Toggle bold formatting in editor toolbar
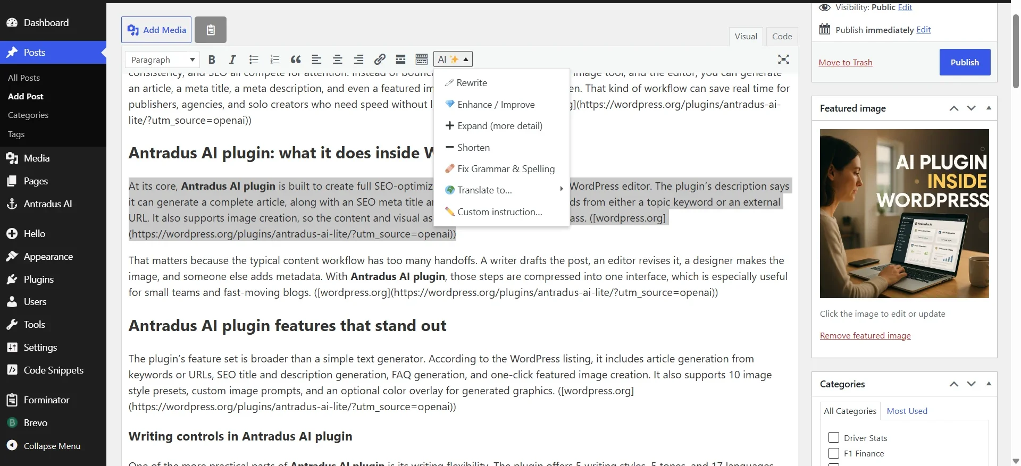The image size is (1021, 466). coord(212,60)
